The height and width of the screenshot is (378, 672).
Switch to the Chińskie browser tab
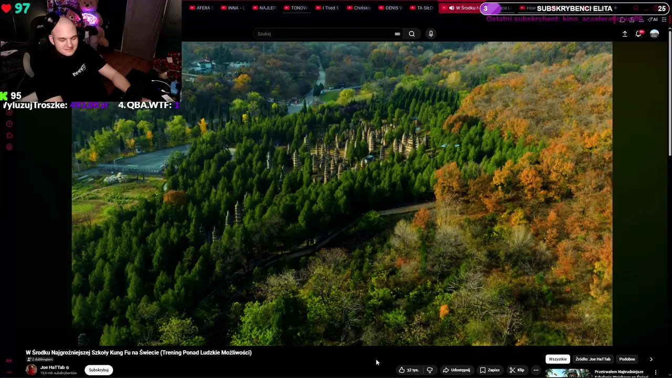[x=359, y=8]
